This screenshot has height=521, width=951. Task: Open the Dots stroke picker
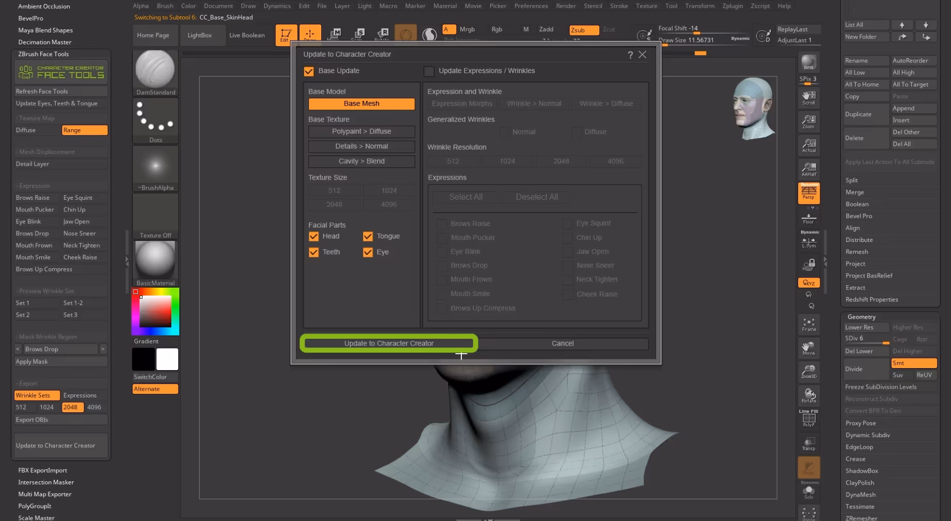[x=155, y=120]
